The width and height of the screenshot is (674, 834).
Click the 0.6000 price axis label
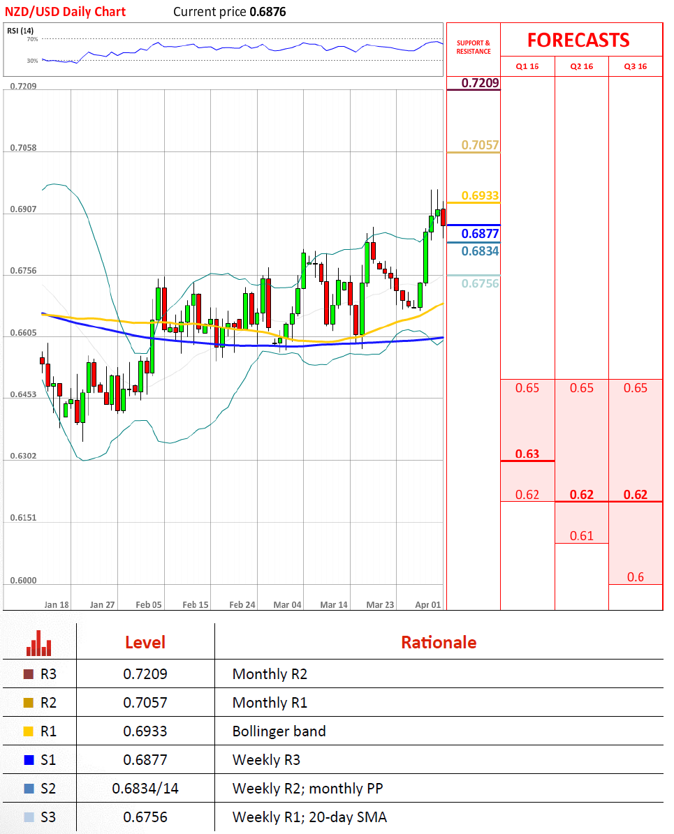24,580
